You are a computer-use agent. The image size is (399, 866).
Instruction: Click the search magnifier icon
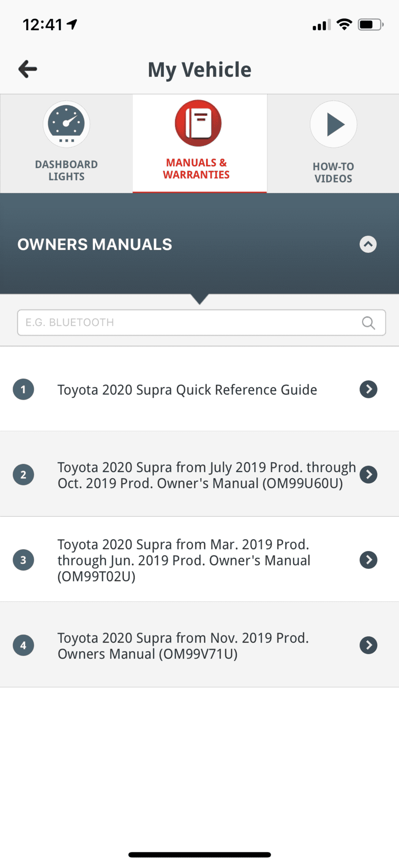[369, 323]
